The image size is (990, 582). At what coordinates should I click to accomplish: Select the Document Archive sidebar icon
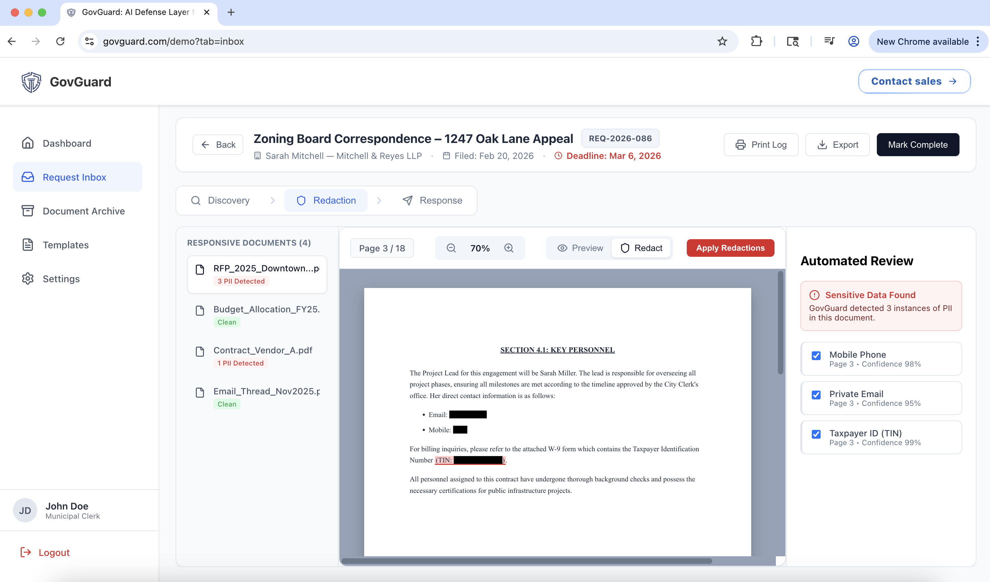pyautogui.click(x=27, y=211)
